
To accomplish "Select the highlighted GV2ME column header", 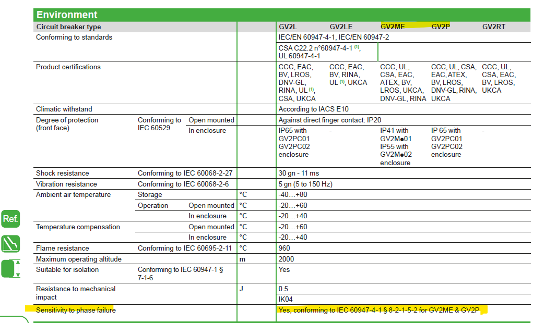I will [393, 27].
